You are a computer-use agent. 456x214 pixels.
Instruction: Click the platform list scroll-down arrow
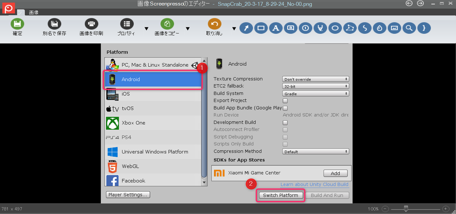(x=204, y=183)
